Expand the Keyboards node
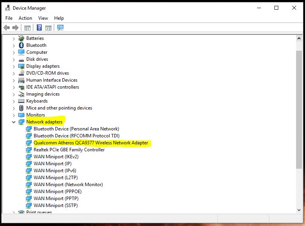The width and height of the screenshot is (305, 226). click(x=14, y=101)
